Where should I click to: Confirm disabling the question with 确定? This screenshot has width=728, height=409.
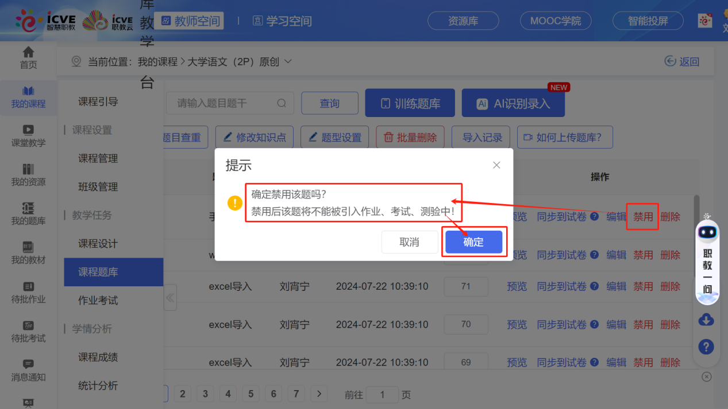pyautogui.click(x=473, y=241)
